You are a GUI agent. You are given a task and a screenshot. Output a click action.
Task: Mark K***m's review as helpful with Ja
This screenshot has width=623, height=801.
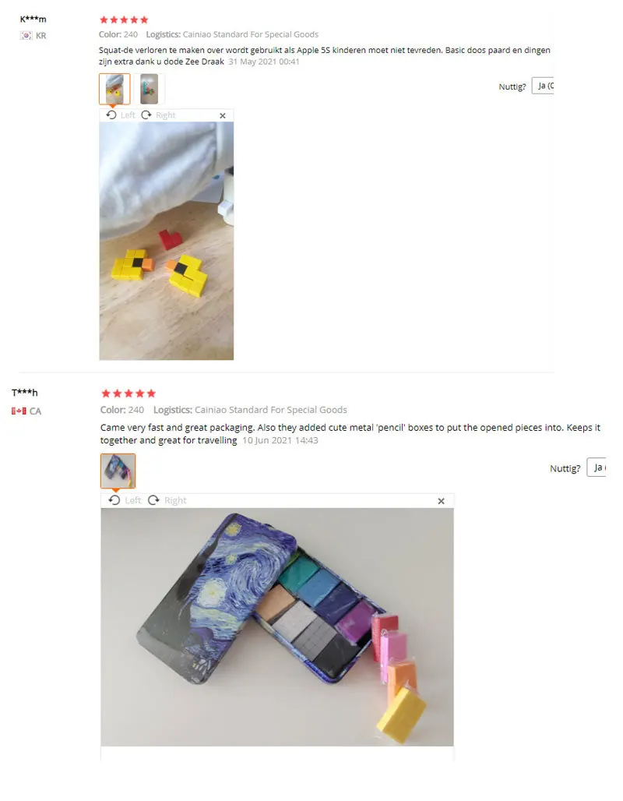[544, 86]
